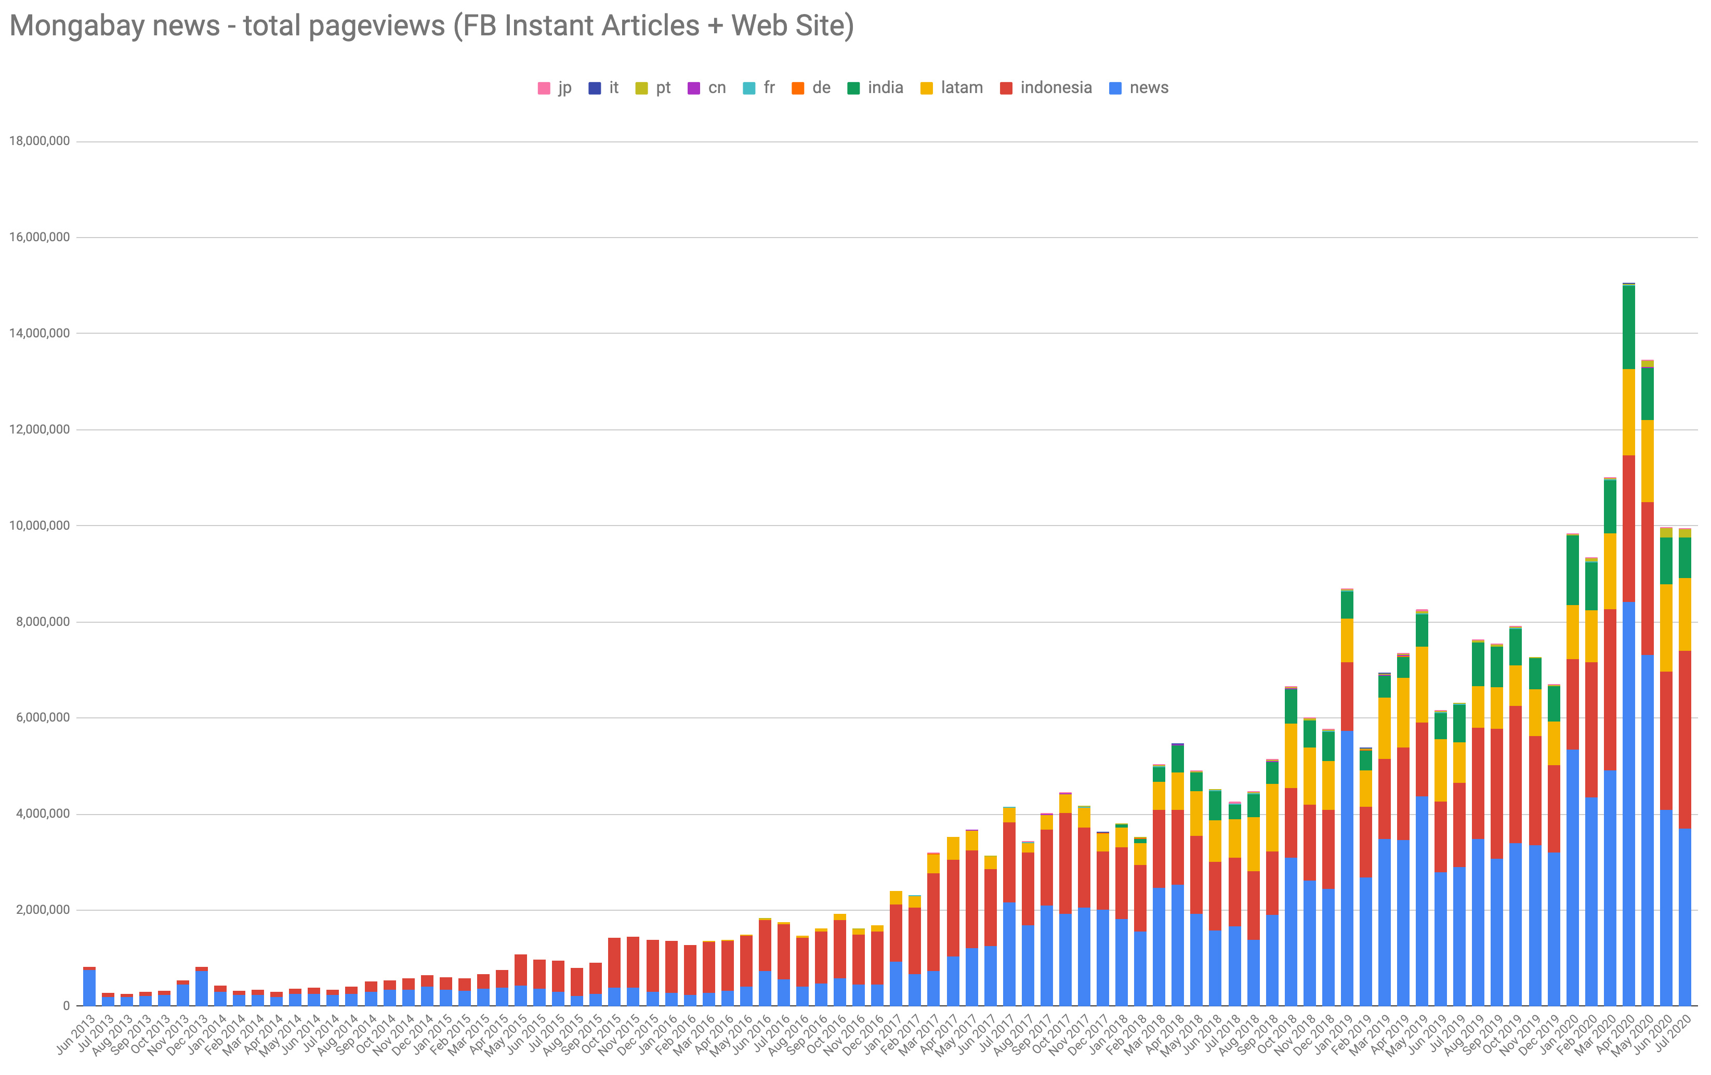
Task: Click the blue news segment of Jul 2017 bar
Action: tap(1009, 953)
